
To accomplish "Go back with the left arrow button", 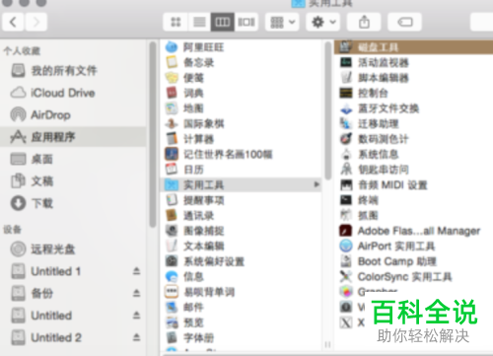I will point(13,22).
